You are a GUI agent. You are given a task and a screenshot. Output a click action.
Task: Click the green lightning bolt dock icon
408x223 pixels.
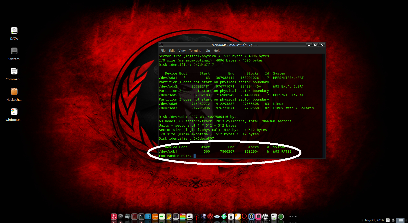coord(224,217)
